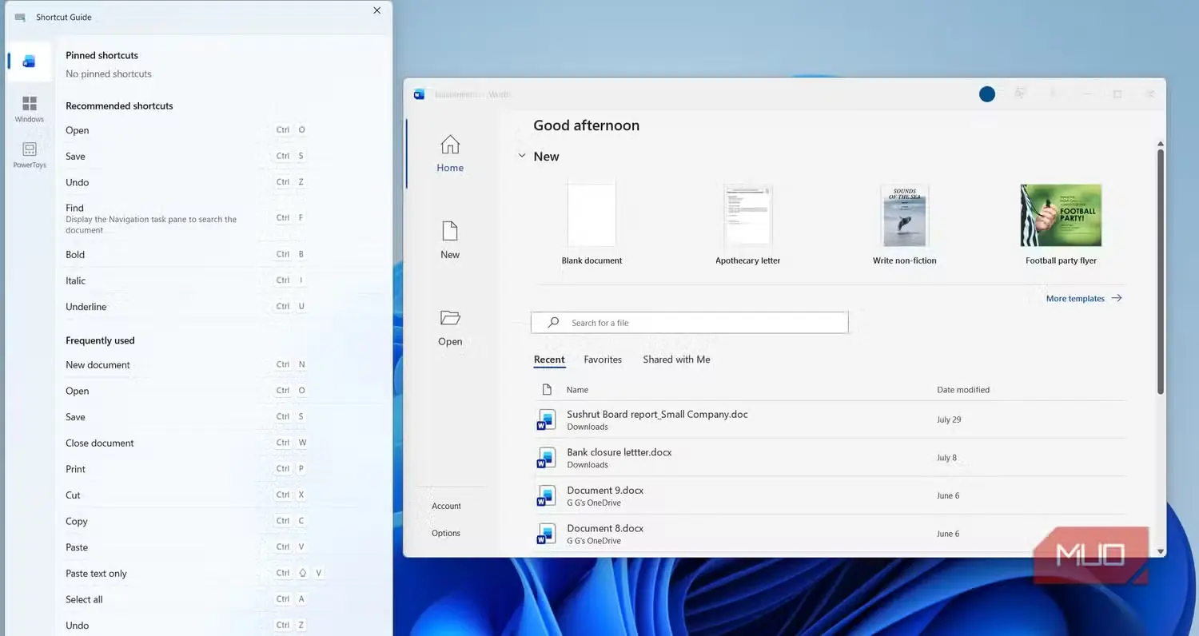This screenshot has width=1199, height=636.
Task: Open Sushrut Board report_Small Company.doc
Action: pyautogui.click(x=657, y=415)
